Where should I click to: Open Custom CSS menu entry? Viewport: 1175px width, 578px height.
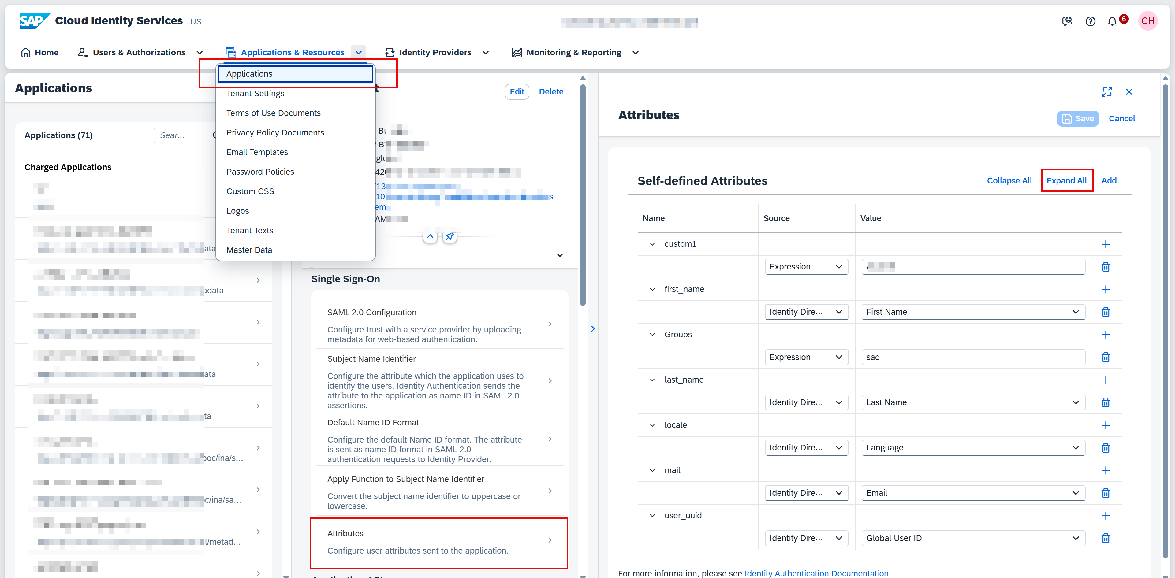point(296,191)
